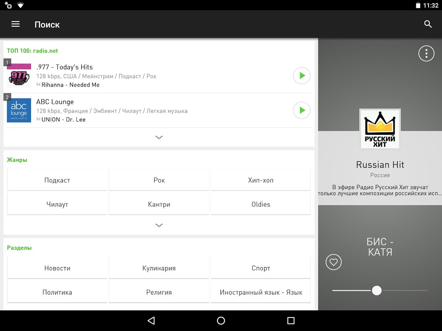The height and width of the screenshot is (331, 442).
Task: Select the Подкаст genre
Action: 57,180
